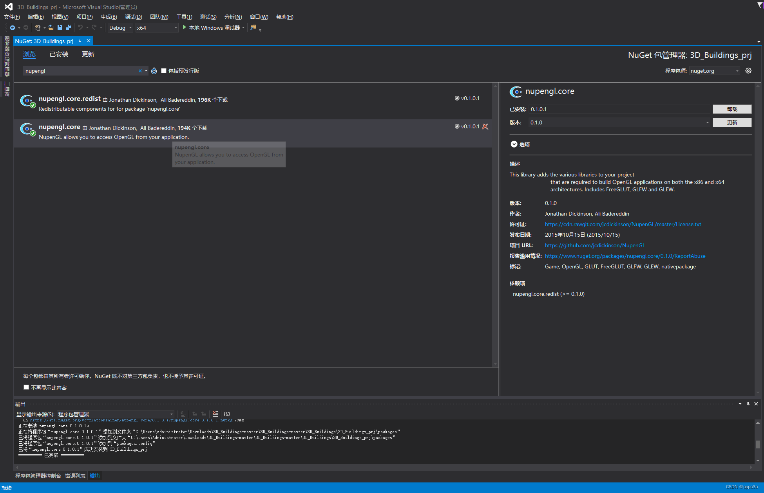This screenshot has height=493, width=764.
Task: Switch to the 已安装 tab
Action: [58, 54]
